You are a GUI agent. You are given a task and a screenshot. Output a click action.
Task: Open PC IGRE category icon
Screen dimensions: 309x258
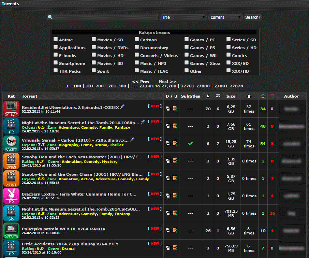pyautogui.click(x=11, y=109)
